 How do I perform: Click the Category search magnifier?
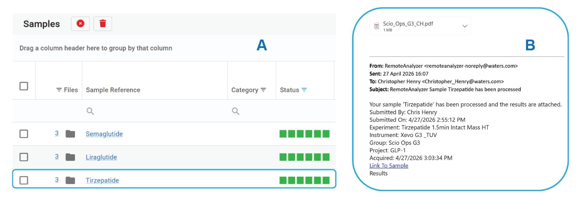[x=236, y=111]
